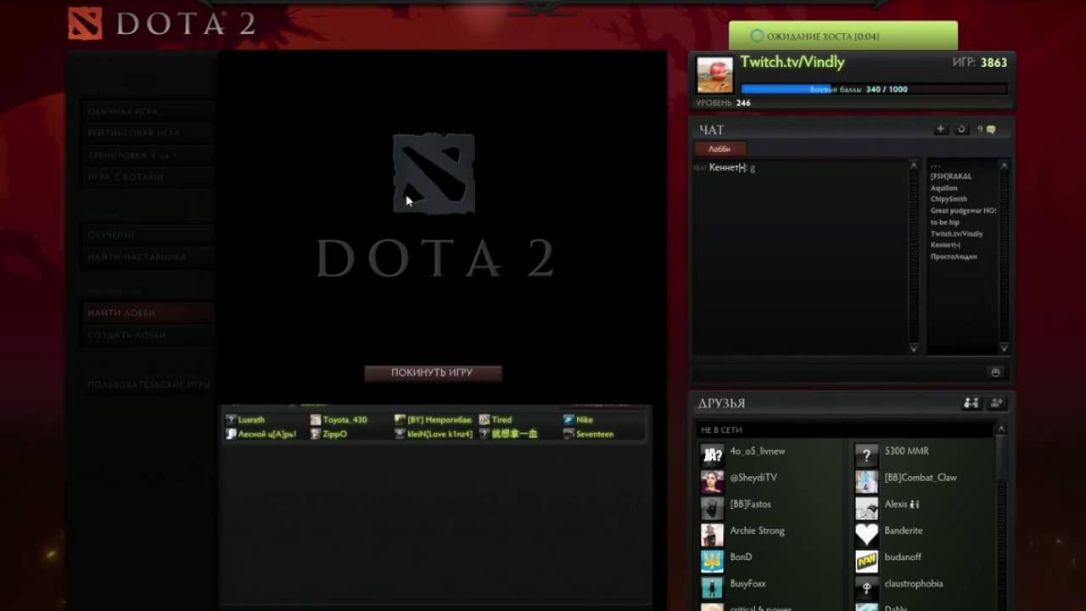Select player Tired in lobby list
The height and width of the screenshot is (611, 1086).
(x=501, y=420)
